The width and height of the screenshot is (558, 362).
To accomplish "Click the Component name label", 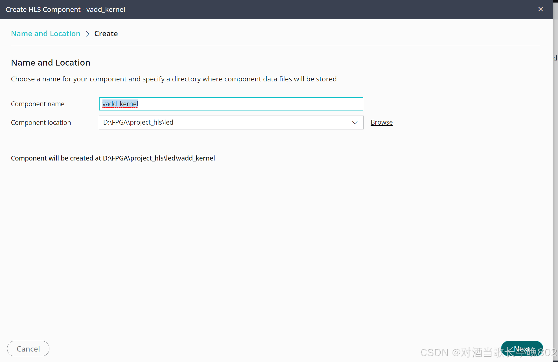I will coord(38,104).
